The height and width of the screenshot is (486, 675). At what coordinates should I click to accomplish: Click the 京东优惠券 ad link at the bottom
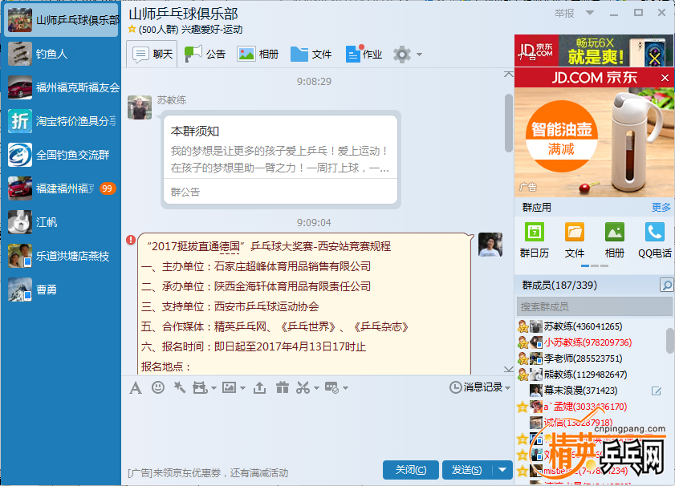tap(208, 473)
